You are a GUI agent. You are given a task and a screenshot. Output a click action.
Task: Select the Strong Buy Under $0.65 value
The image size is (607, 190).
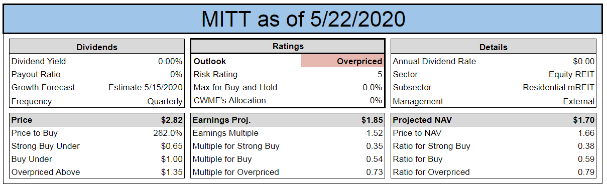pos(172,146)
